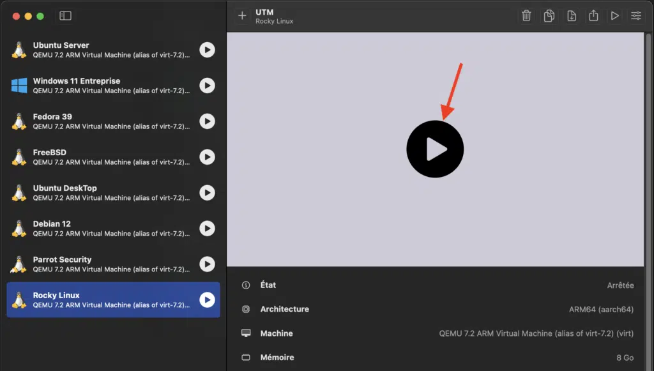654x371 pixels.
Task: Click the 8 Go memory value
Action: click(x=625, y=358)
